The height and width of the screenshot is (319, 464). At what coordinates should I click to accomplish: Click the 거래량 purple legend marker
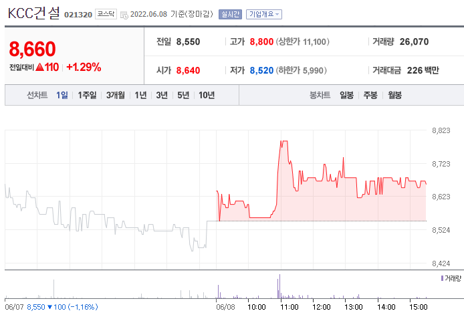442,278
